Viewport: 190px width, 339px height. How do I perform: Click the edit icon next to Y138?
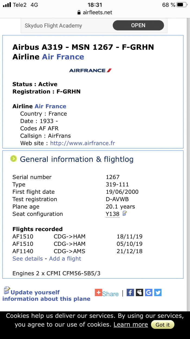point(124,213)
